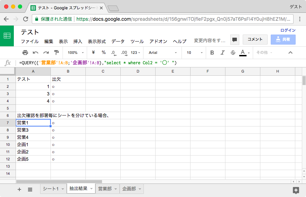Toggle italic formatting
The height and width of the screenshot is (197, 306).
point(222,53)
